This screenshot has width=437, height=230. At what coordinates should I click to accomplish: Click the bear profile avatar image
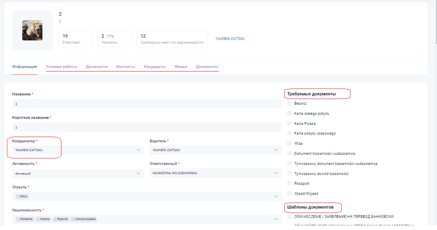point(32,30)
